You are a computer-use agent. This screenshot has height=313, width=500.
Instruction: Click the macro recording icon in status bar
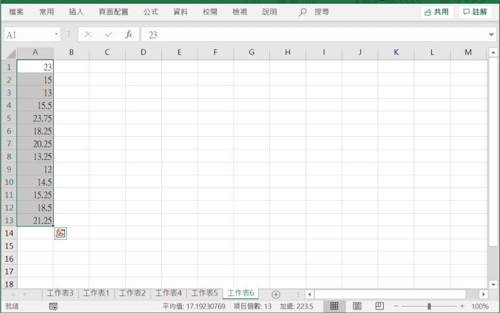click(x=54, y=306)
